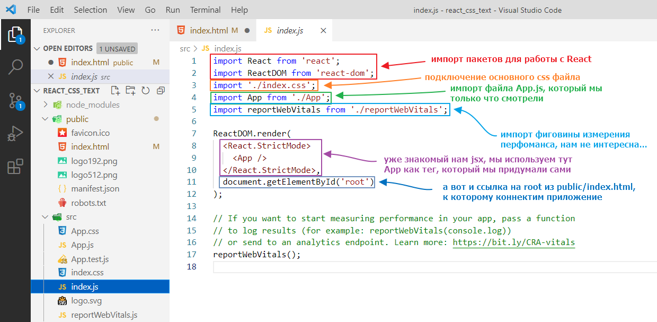Close index.js in Open Editors list

pos(51,76)
